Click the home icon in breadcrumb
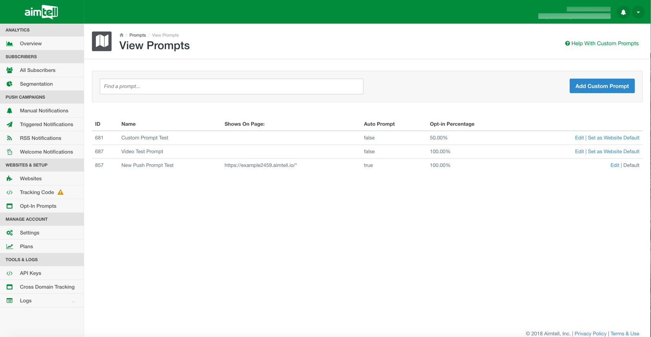 click(x=122, y=35)
